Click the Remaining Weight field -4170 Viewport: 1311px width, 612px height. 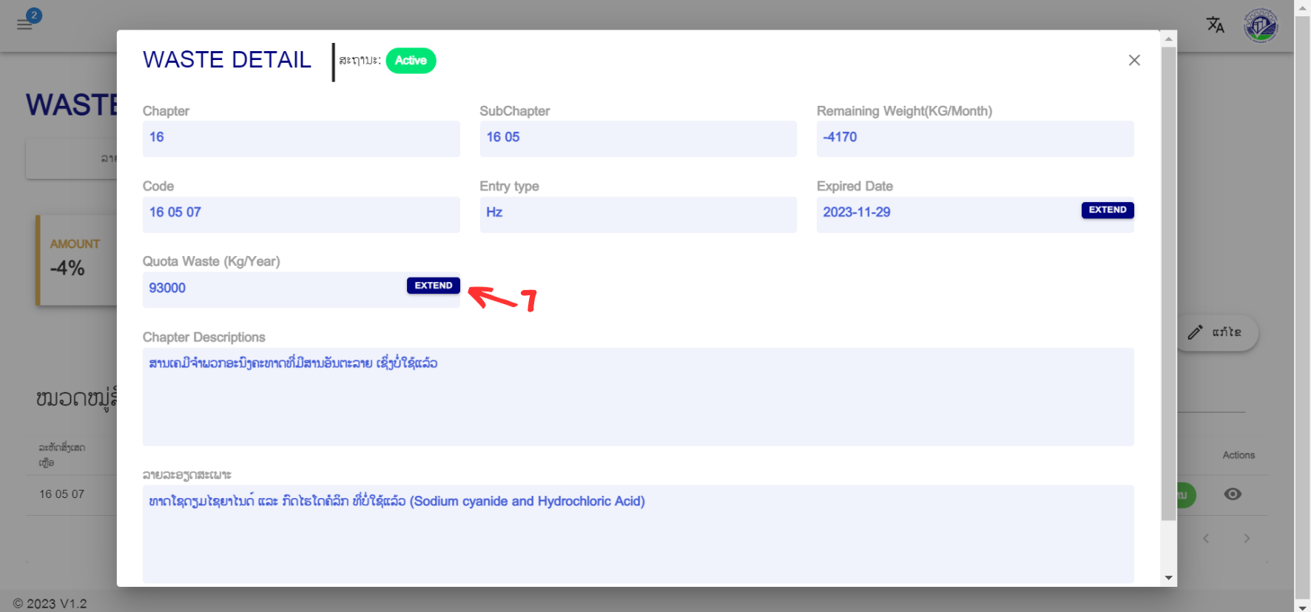pos(974,138)
